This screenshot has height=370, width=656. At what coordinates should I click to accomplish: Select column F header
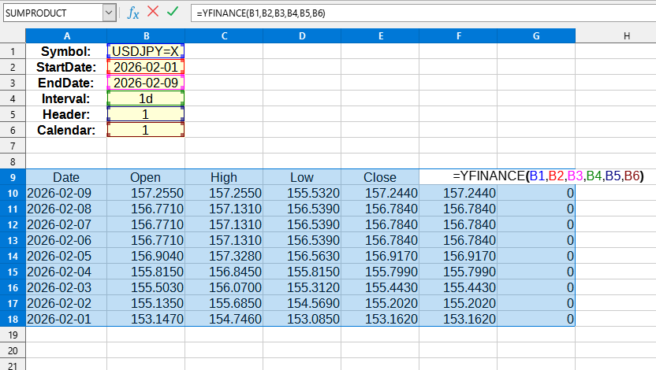tap(458, 36)
